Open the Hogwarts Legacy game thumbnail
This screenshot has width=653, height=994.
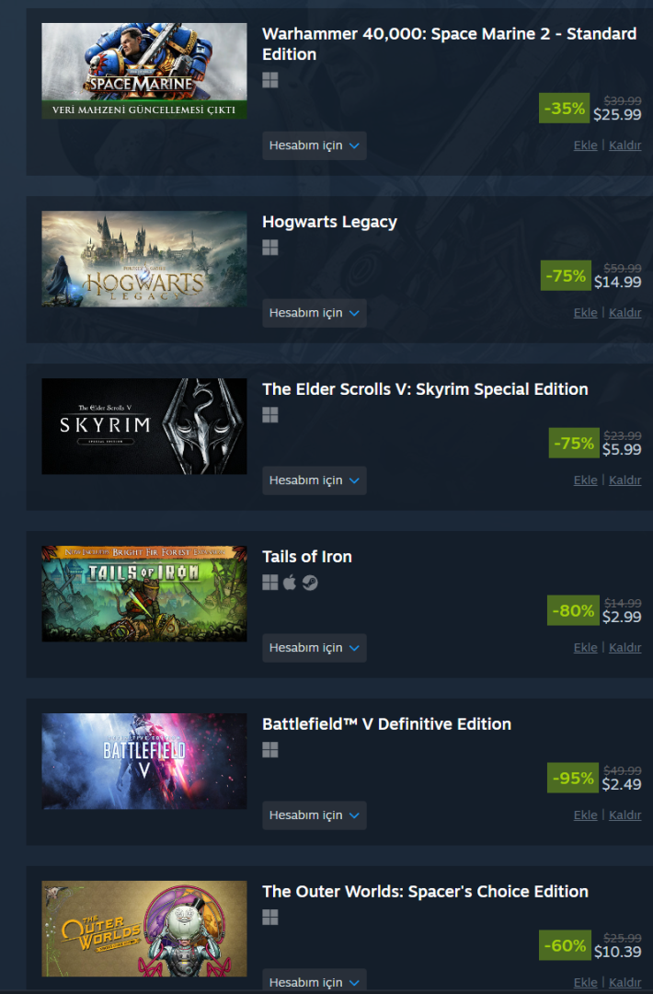click(x=144, y=259)
